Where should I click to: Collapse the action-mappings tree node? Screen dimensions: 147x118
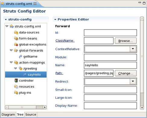(x=11, y=62)
